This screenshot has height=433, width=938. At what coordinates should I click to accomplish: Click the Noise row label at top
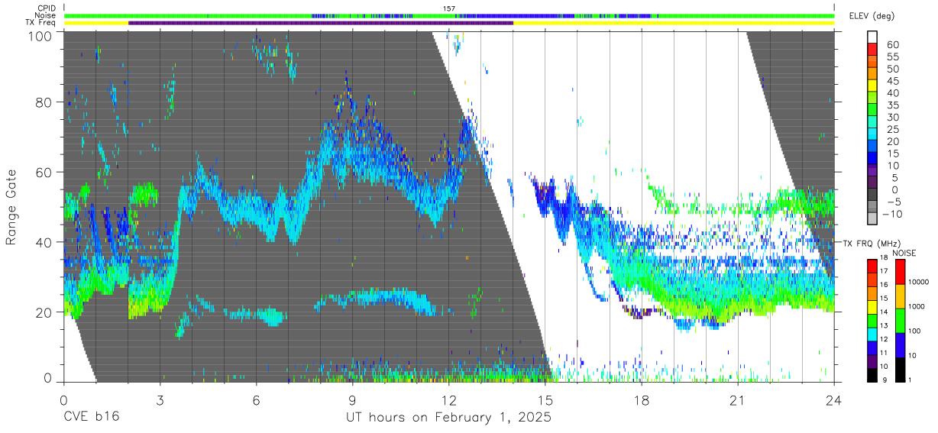click(x=44, y=15)
